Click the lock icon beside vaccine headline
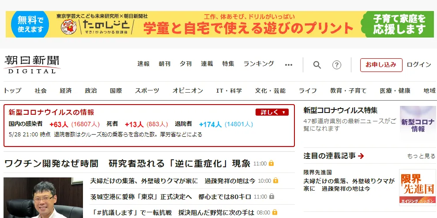The image size is (437, 218). [271, 163]
